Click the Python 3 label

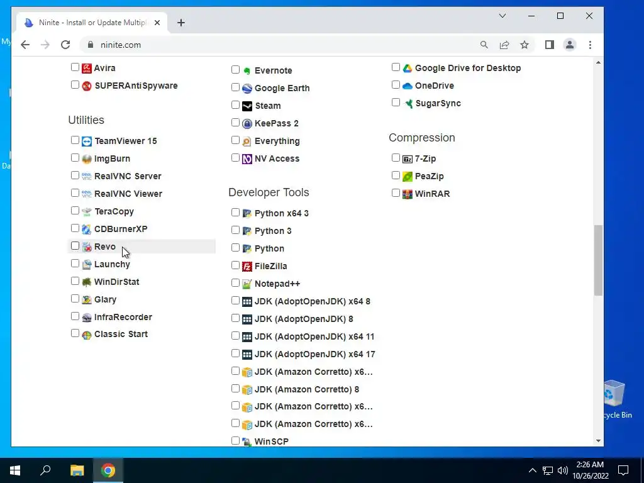(x=273, y=231)
